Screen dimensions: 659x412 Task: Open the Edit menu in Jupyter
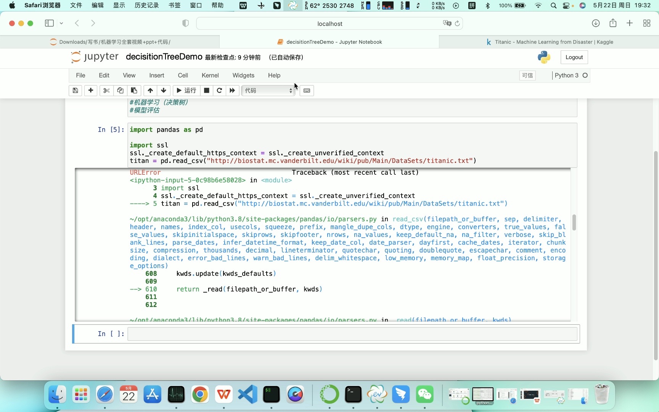click(x=104, y=75)
